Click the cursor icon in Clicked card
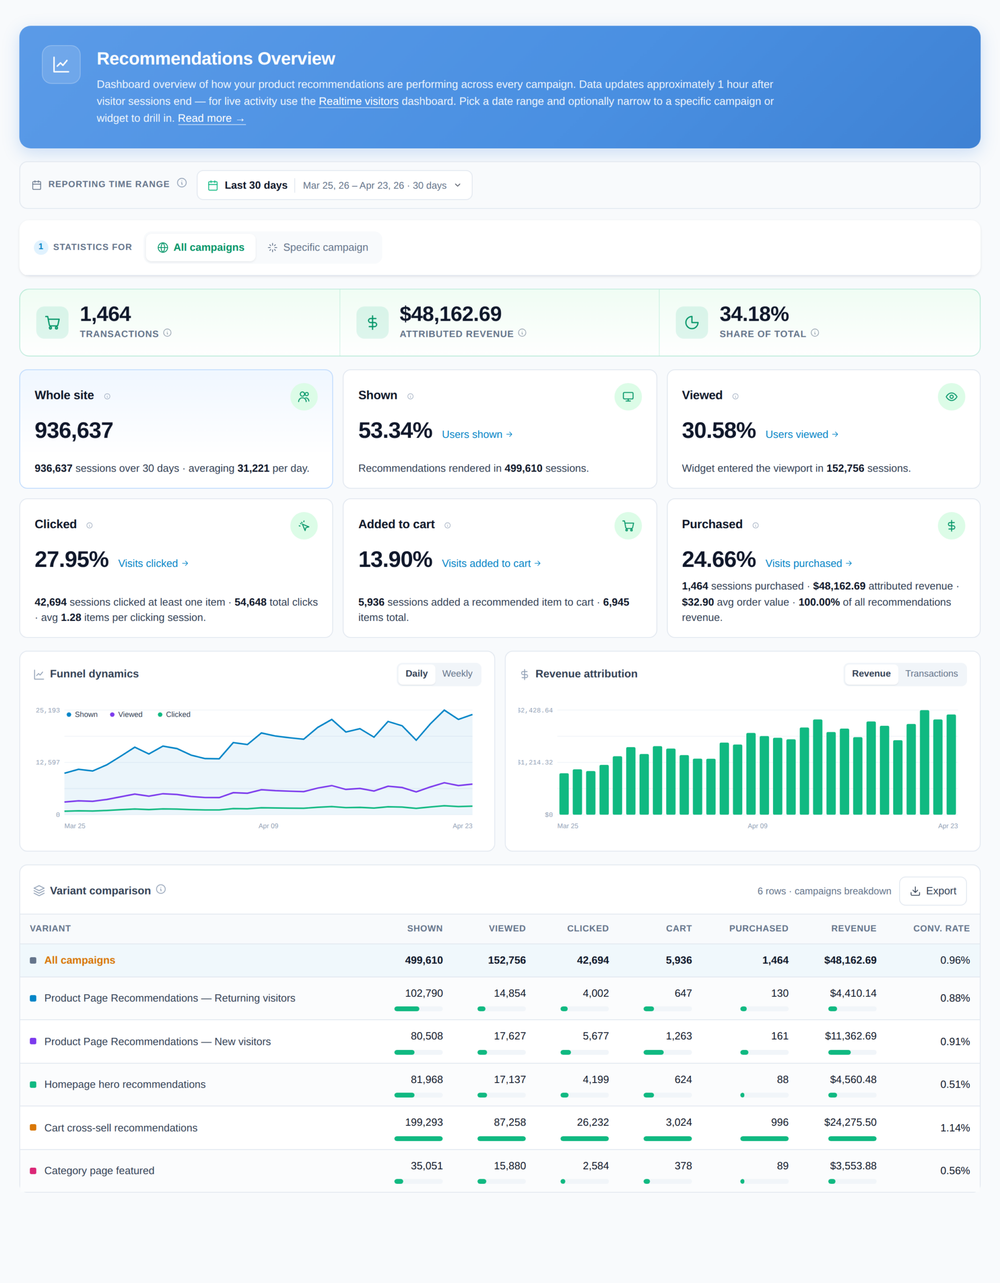Screen dimensions: 1000x1283 pyautogui.click(x=304, y=526)
